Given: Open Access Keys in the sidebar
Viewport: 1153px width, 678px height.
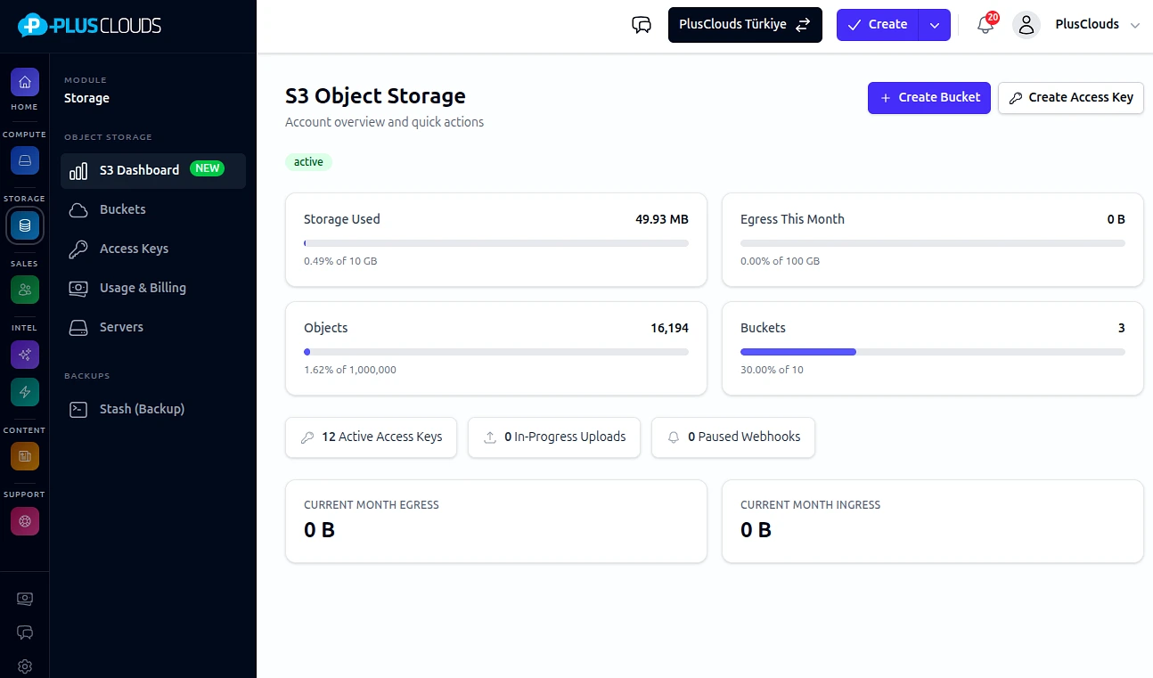Looking at the screenshot, I should tap(153, 249).
